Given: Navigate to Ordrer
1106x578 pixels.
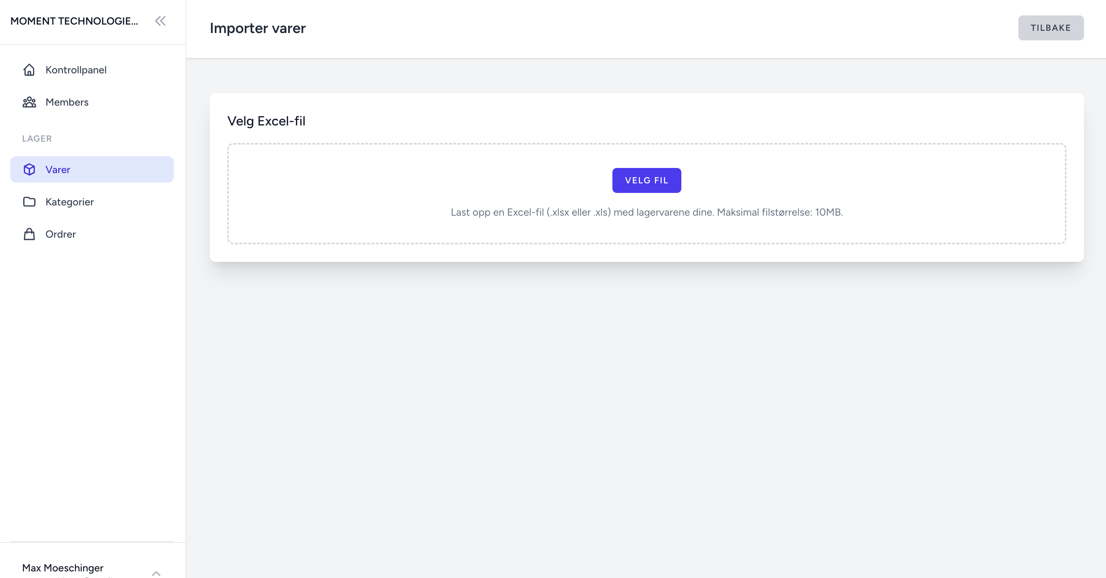Looking at the screenshot, I should [61, 234].
